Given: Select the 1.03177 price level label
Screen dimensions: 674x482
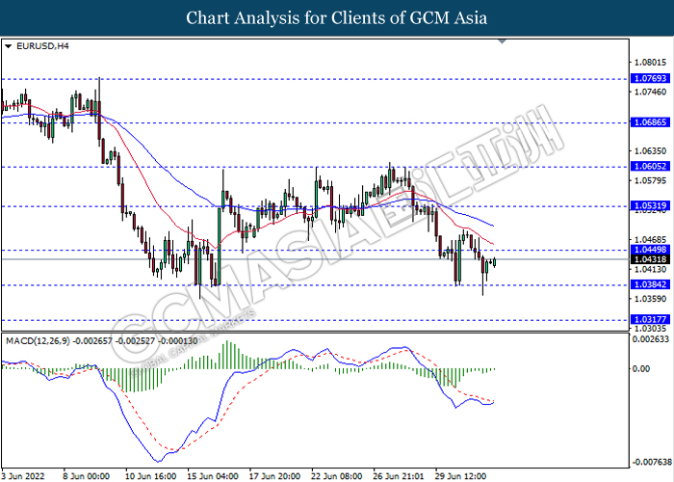Looking at the screenshot, I should click(650, 319).
